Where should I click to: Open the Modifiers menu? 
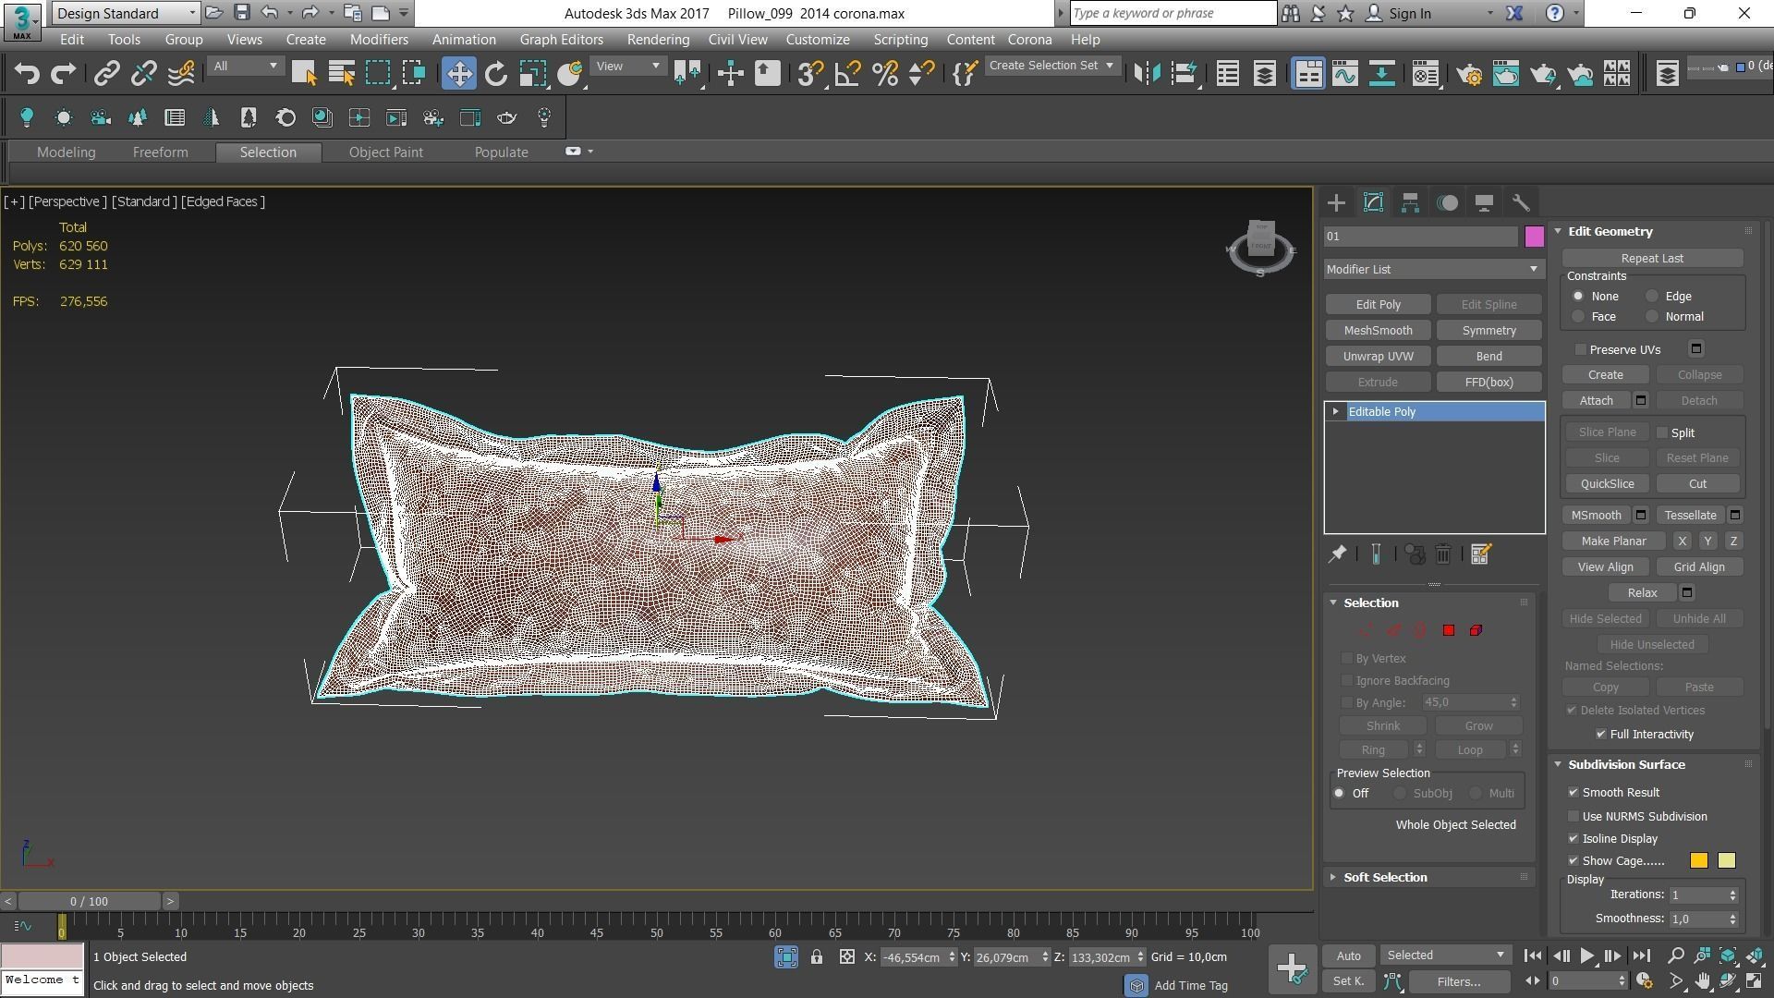379,40
